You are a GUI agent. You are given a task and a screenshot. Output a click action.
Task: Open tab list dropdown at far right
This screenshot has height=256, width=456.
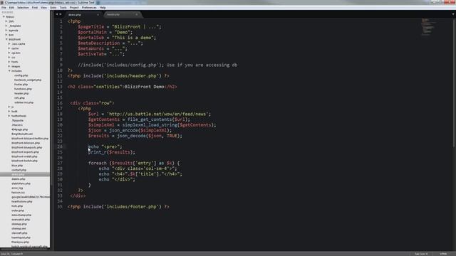coord(453,14)
